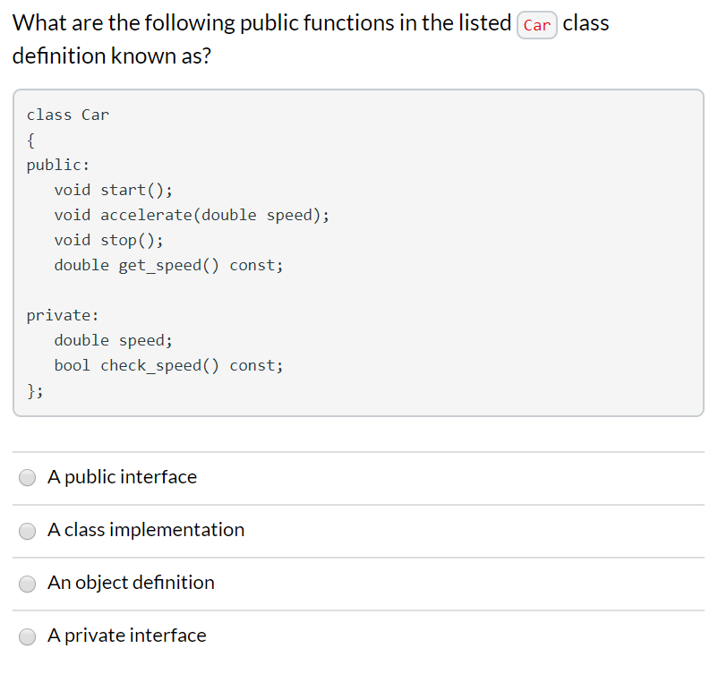Choose the 'A class implementation' radio button
Screen dimensions: 718x674
[27, 531]
